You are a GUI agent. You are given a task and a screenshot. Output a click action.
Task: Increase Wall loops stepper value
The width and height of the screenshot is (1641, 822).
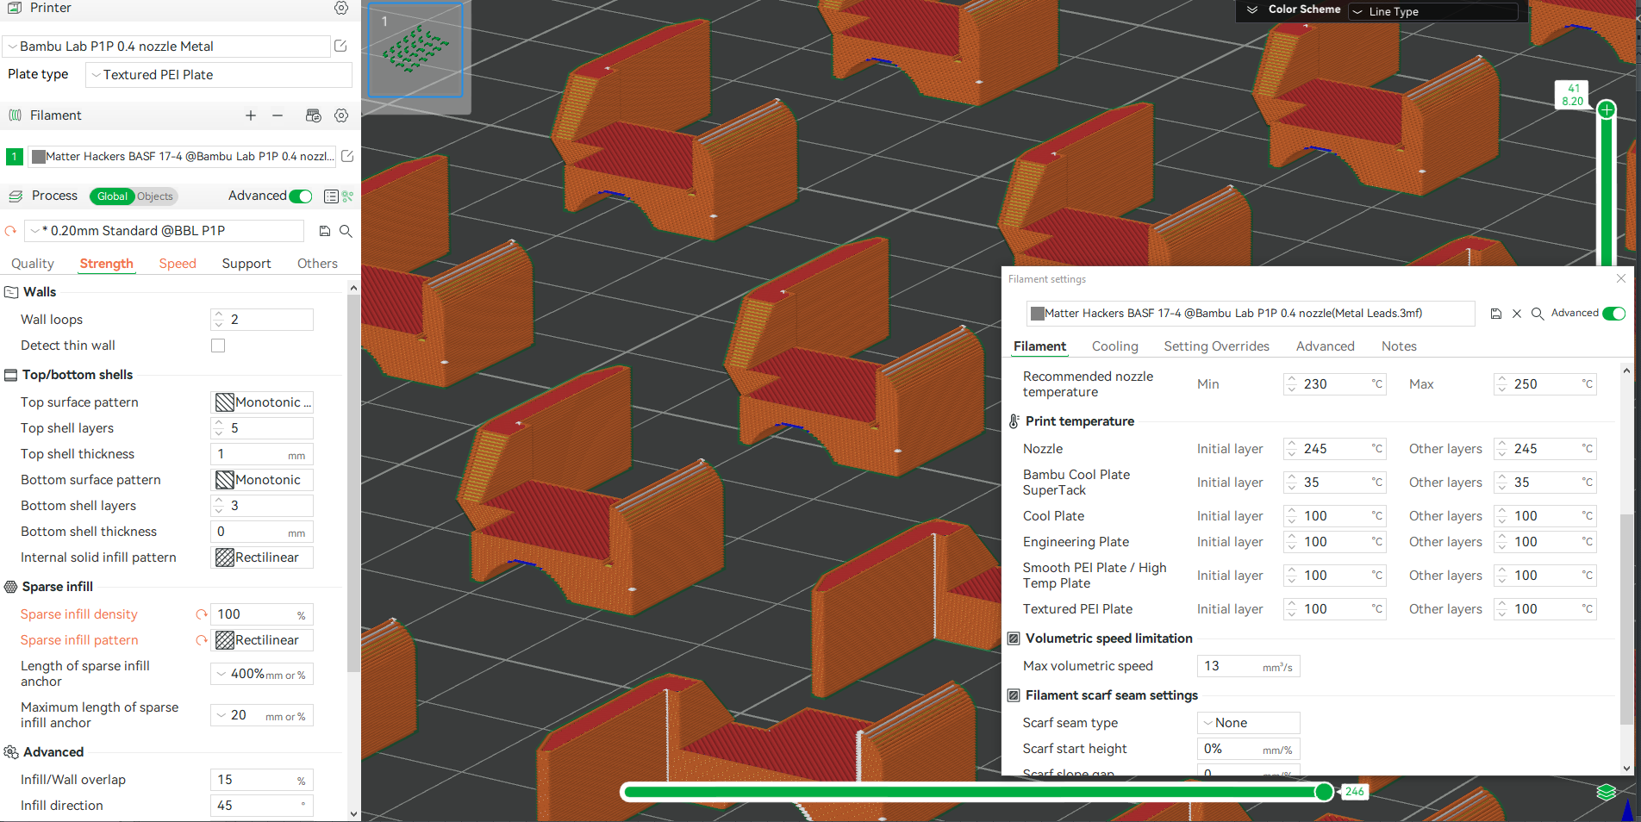(219, 314)
